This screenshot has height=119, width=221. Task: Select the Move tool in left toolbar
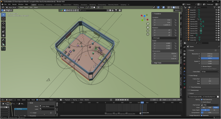click(x=3, y=23)
